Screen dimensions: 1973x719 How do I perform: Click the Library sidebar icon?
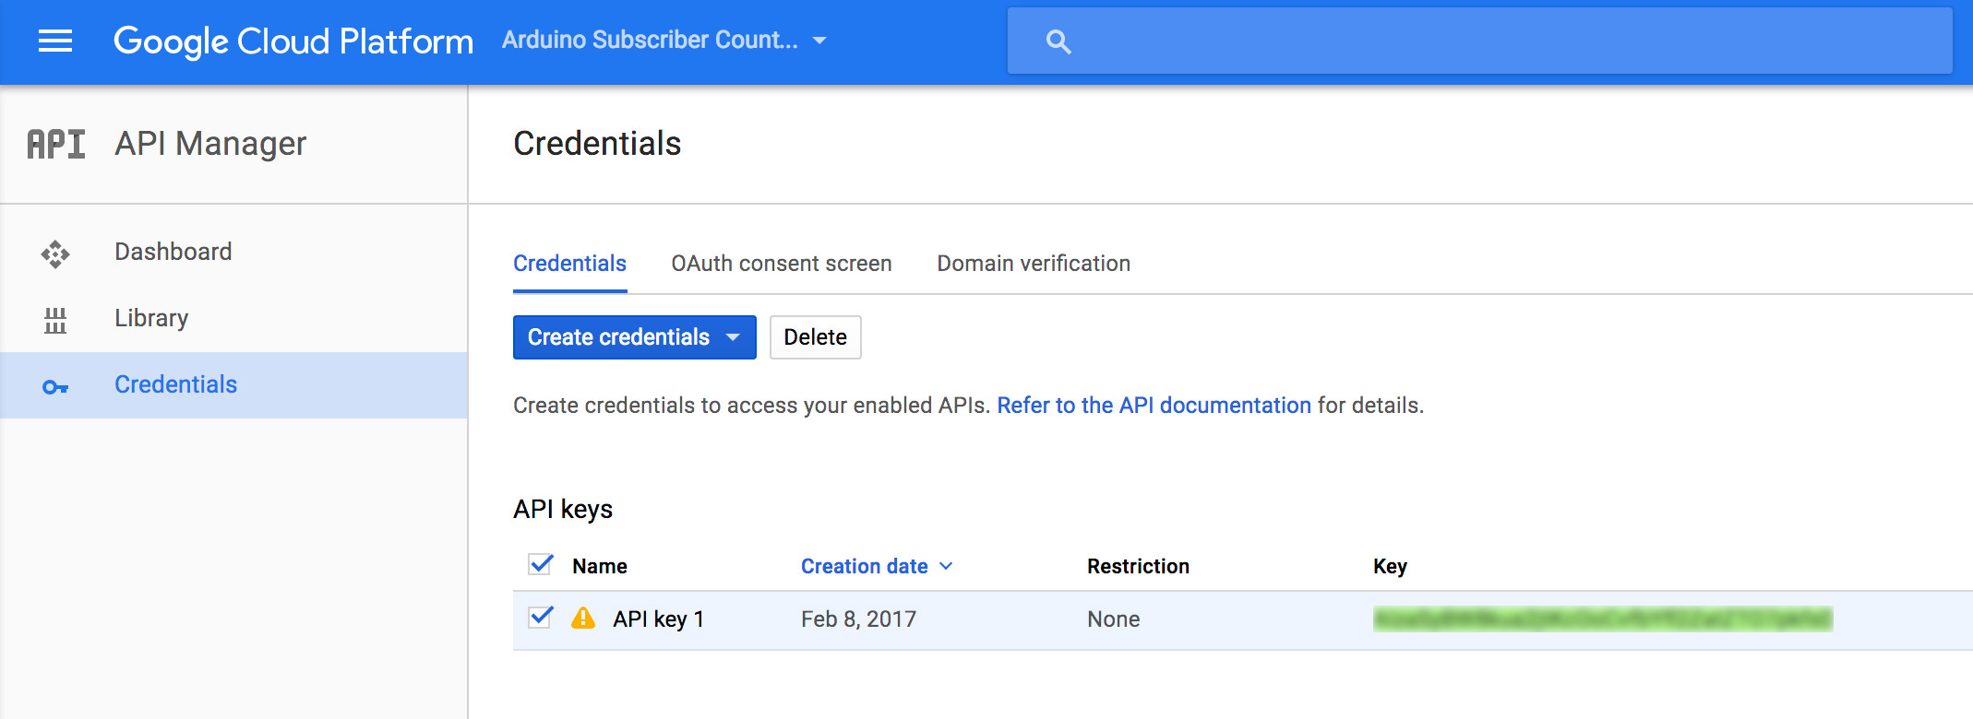click(x=55, y=320)
